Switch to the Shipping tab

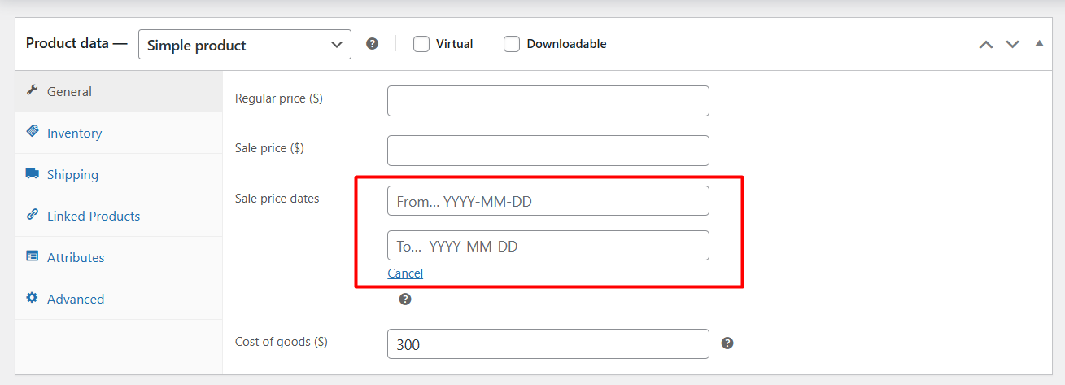pos(119,175)
